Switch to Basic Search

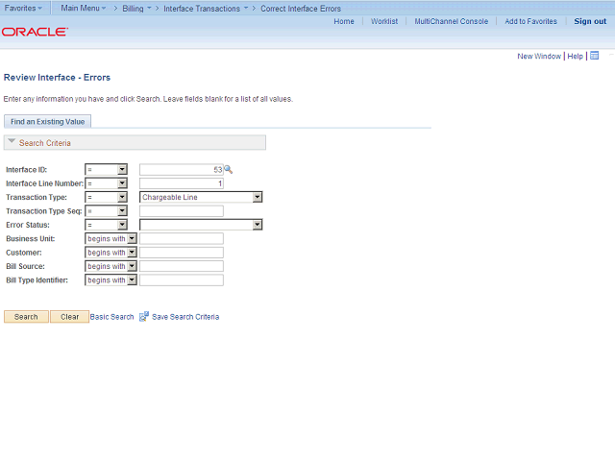point(111,317)
